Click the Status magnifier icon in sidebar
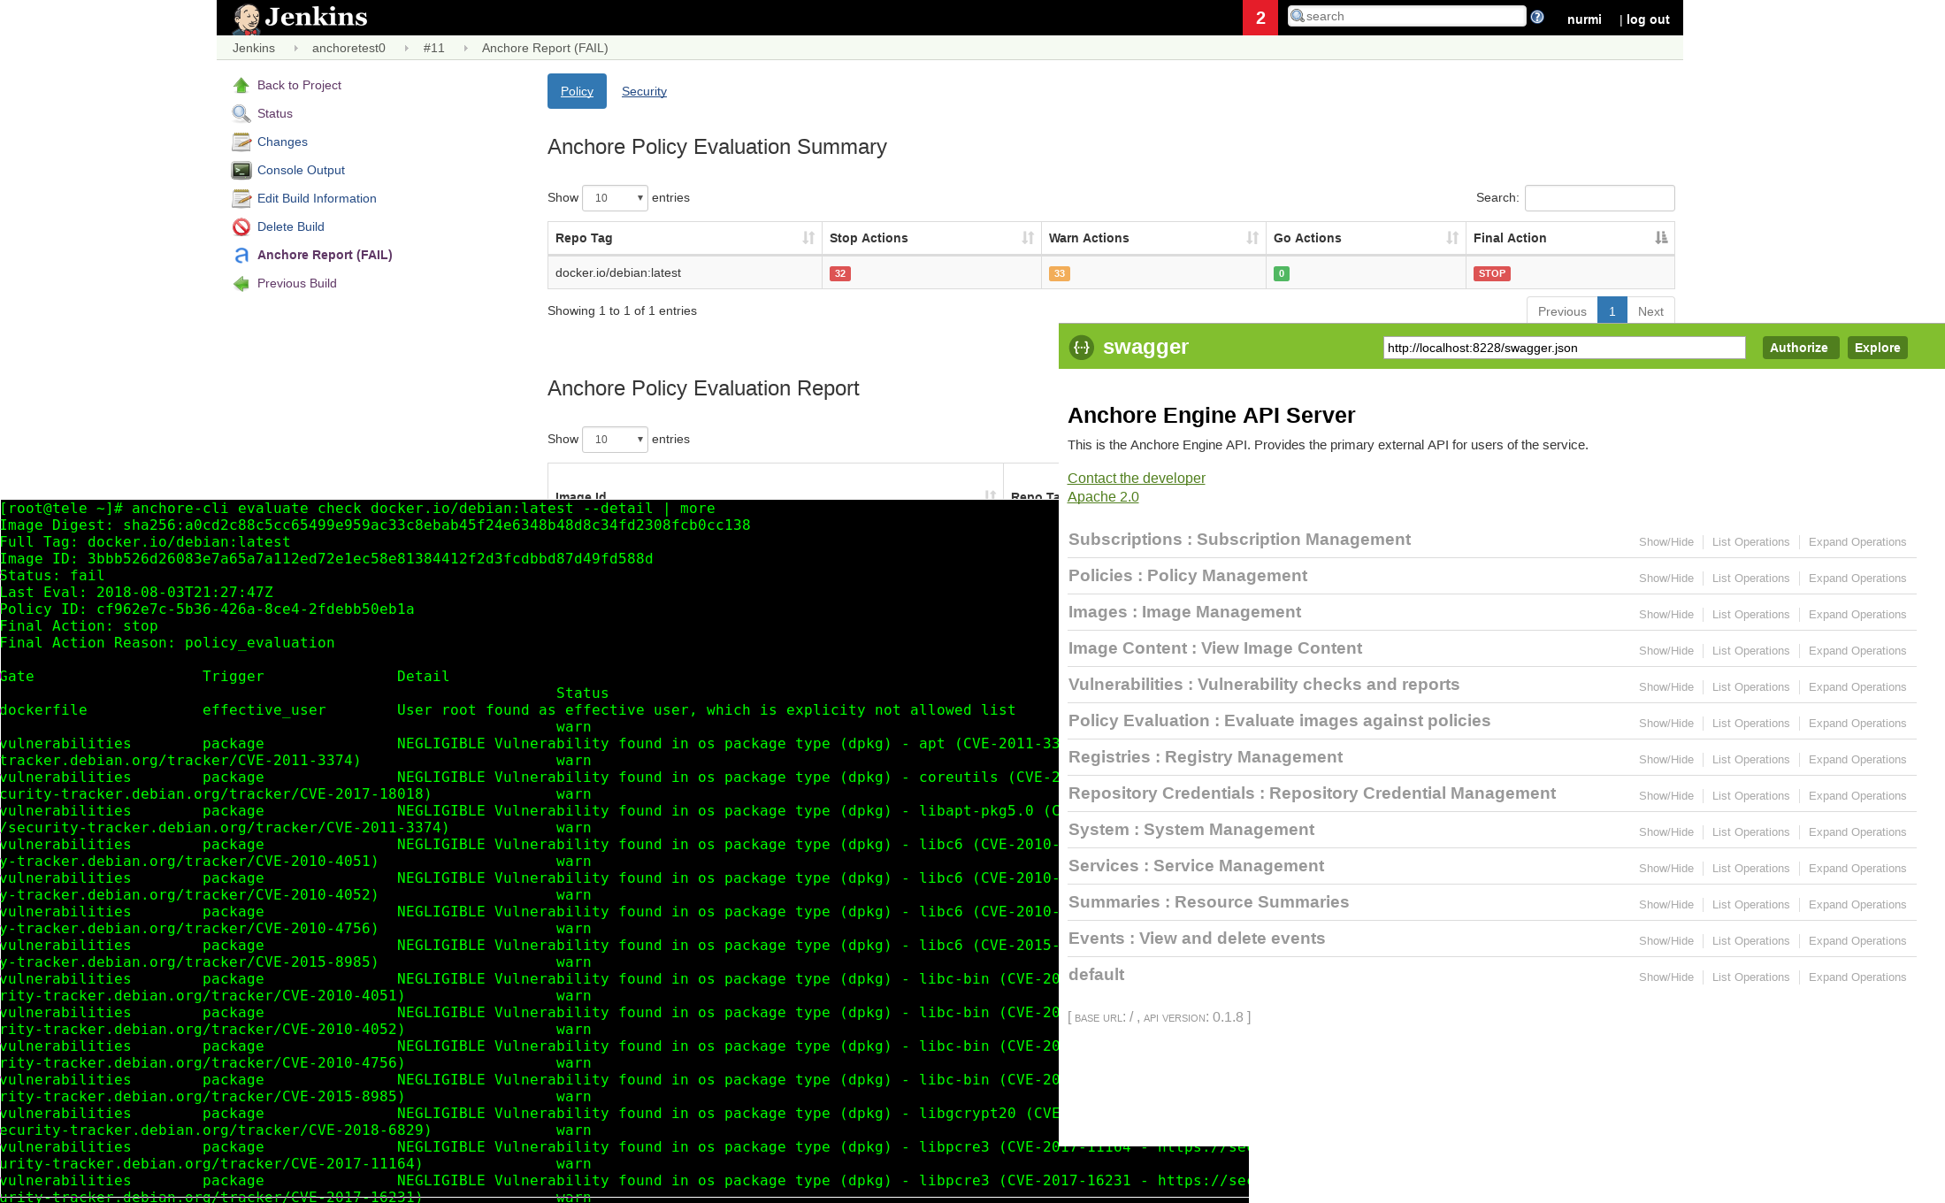The height and width of the screenshot is (1203, 1945). (x=241, y=113)
